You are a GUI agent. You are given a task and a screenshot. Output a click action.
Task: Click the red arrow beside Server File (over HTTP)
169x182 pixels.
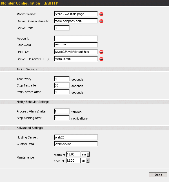coord(101,59)
